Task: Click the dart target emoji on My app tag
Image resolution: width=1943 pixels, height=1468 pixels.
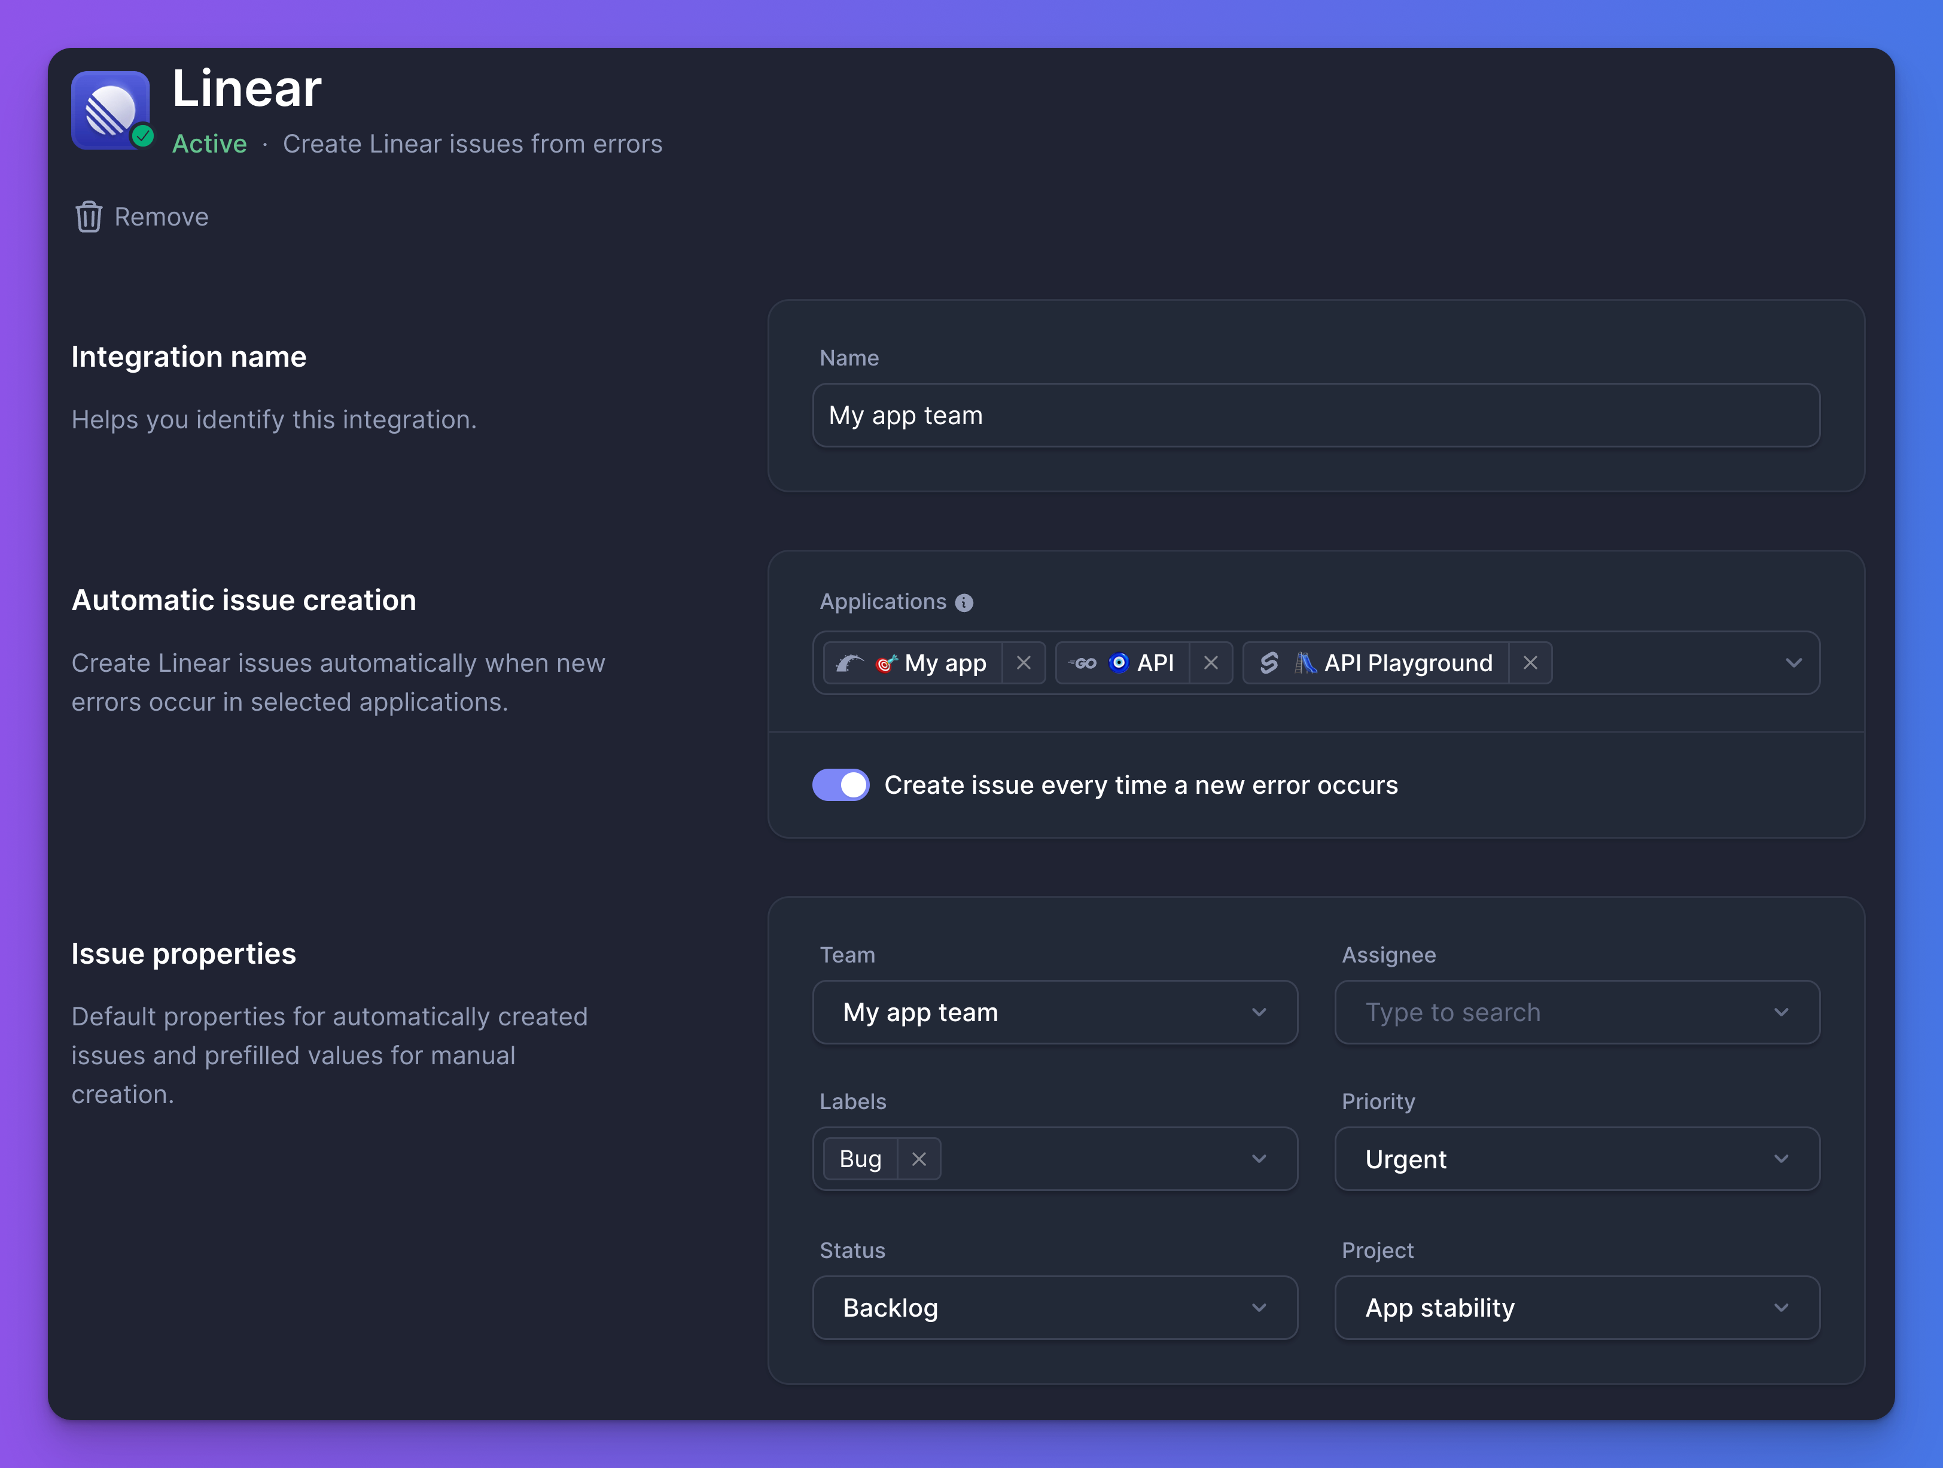Action: pos(887,663)
